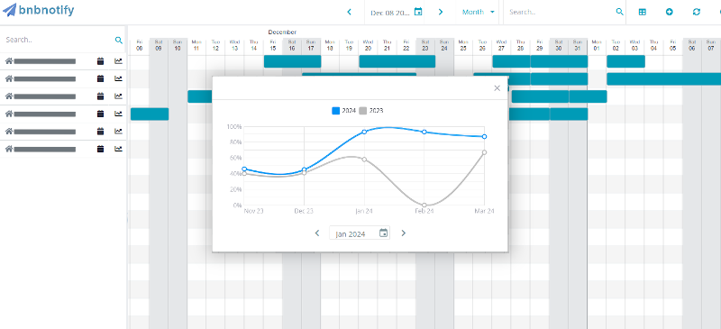Image resolution: width=721 pixels, height=329 pixels.
Task: Select the Sat 09 day header
Action: 159,45
